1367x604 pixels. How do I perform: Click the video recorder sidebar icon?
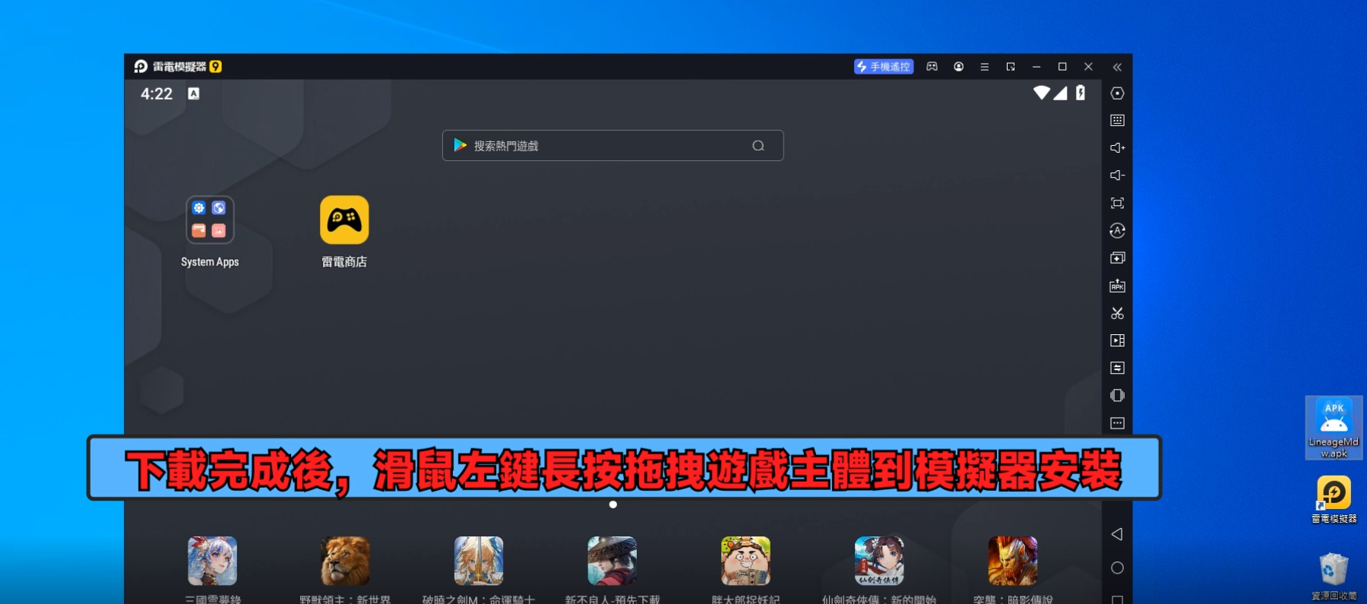click(1117, 340)
